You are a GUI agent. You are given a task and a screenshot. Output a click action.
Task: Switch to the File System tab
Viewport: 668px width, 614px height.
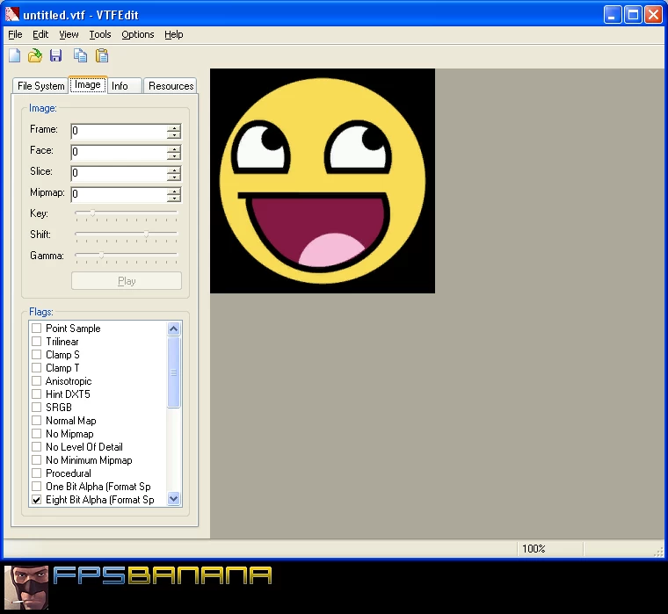41,86
